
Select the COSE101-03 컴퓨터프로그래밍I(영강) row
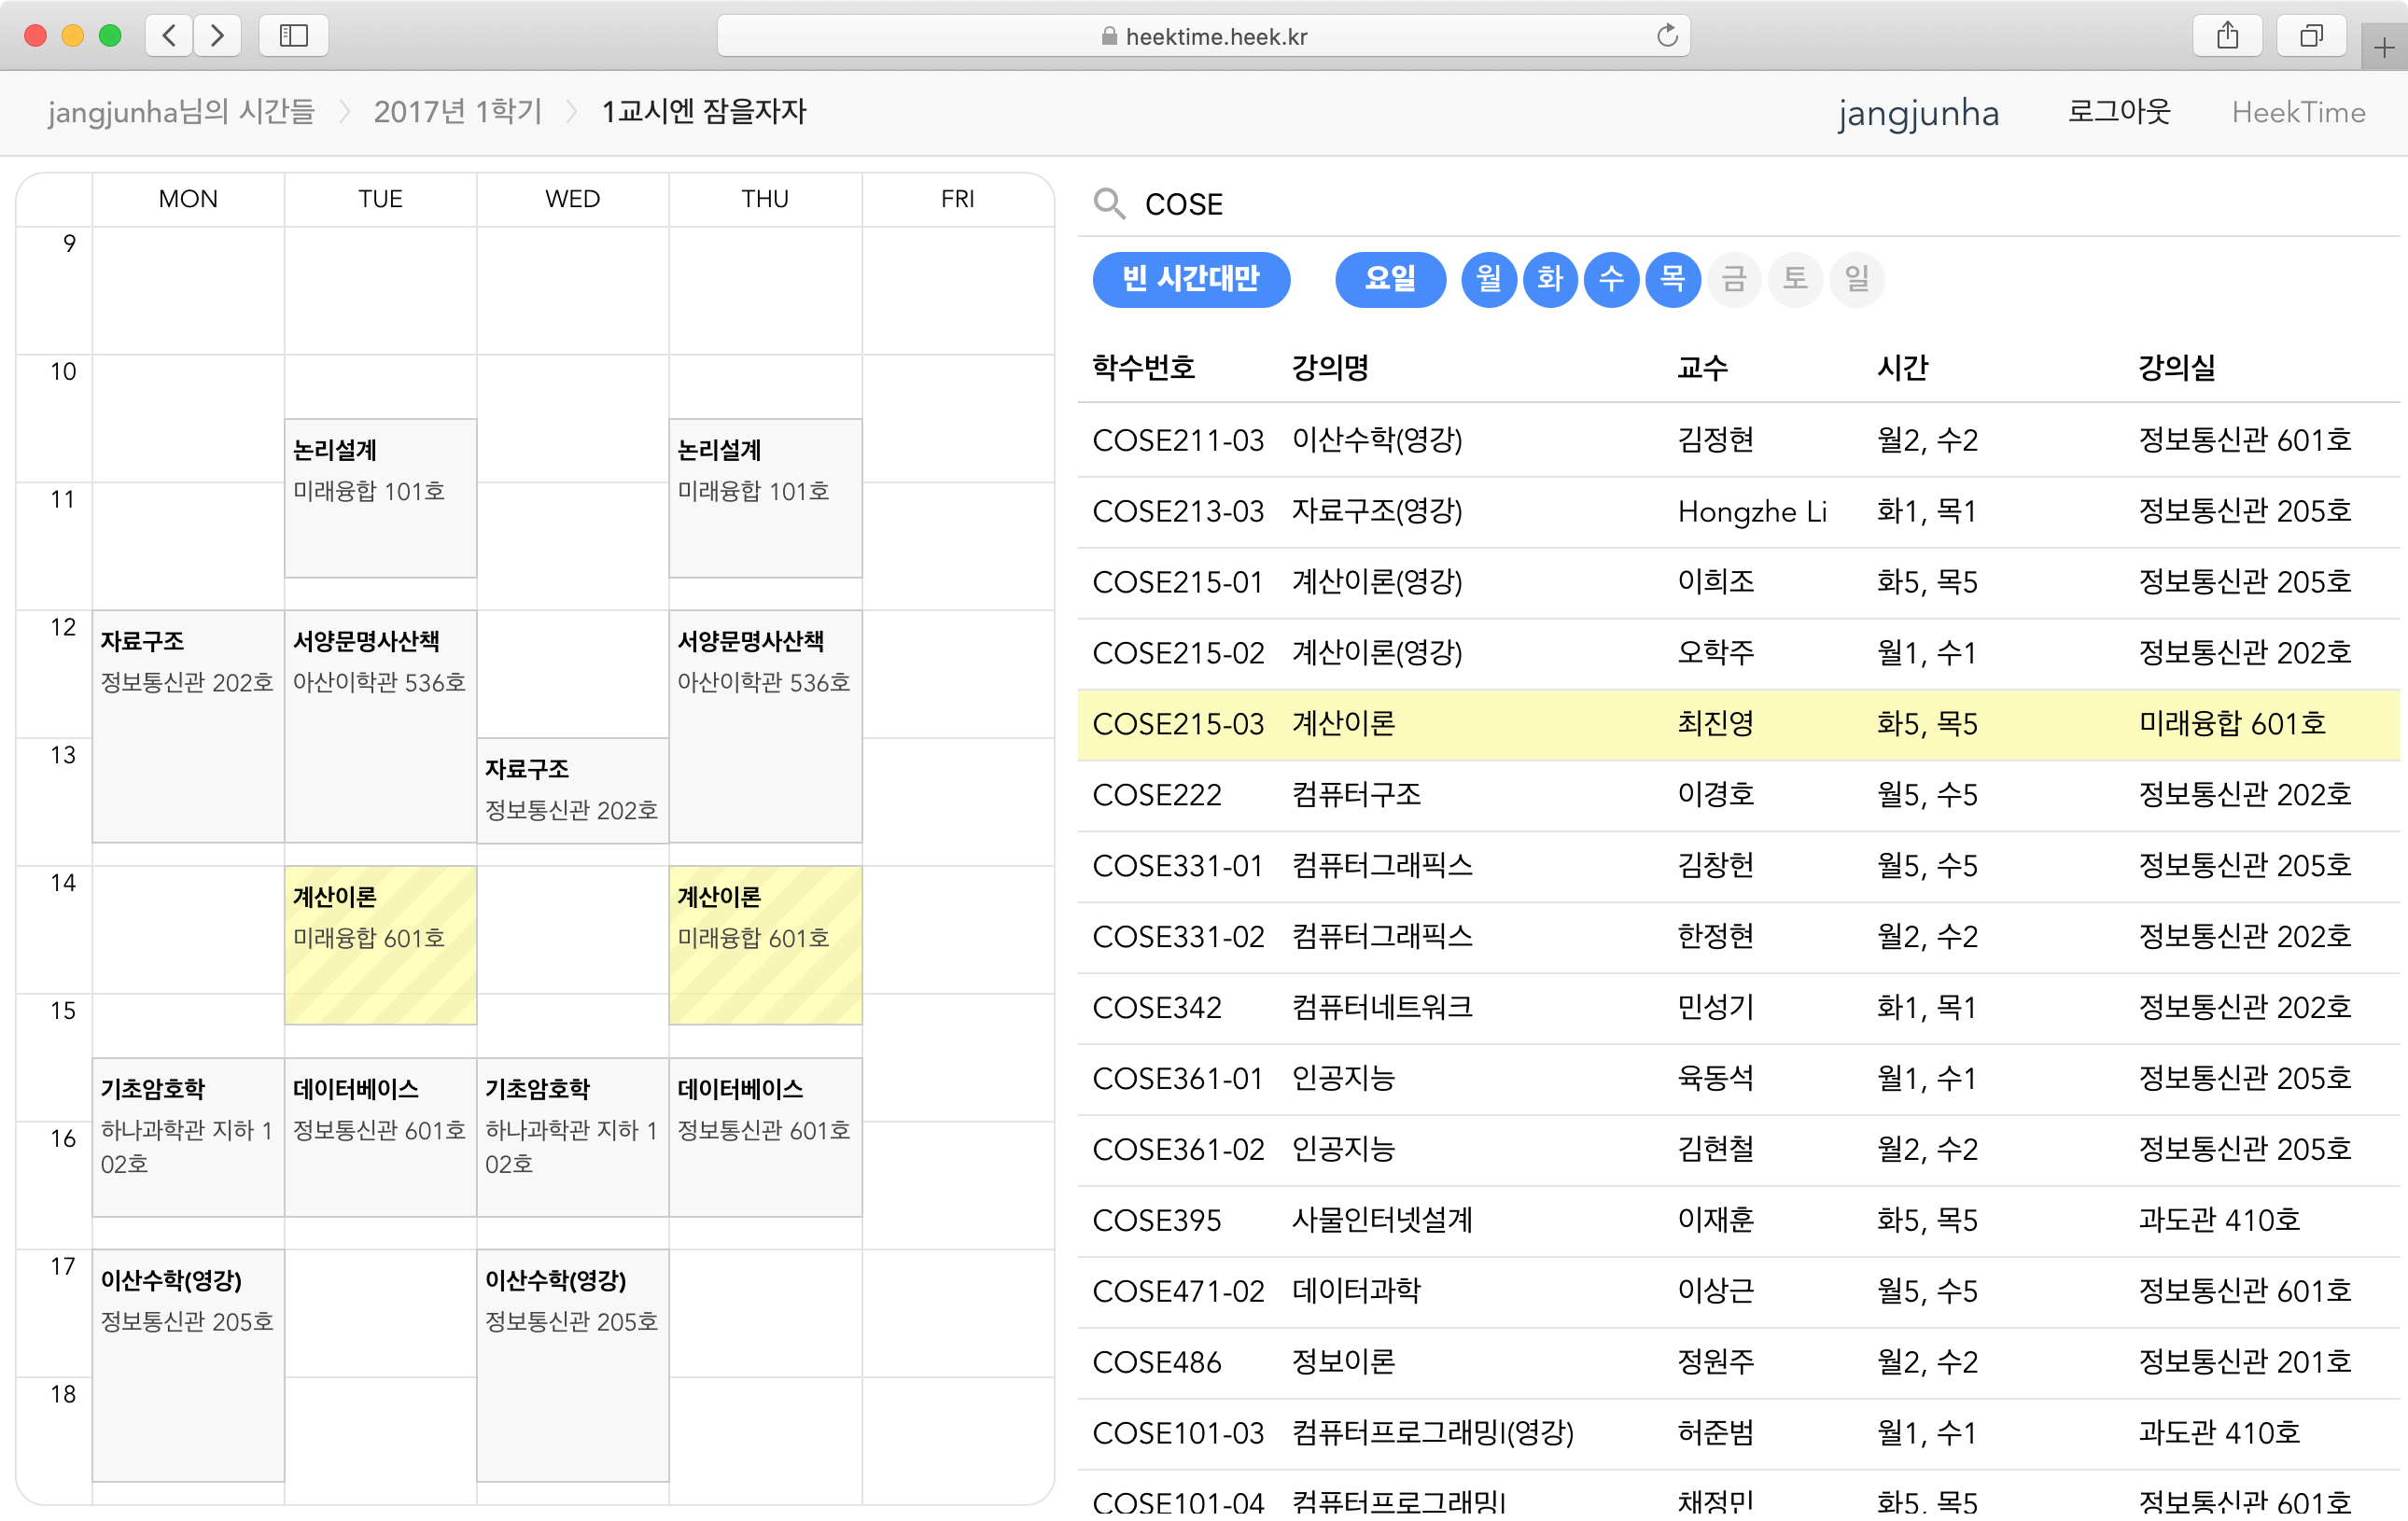pos(1738,1434)
